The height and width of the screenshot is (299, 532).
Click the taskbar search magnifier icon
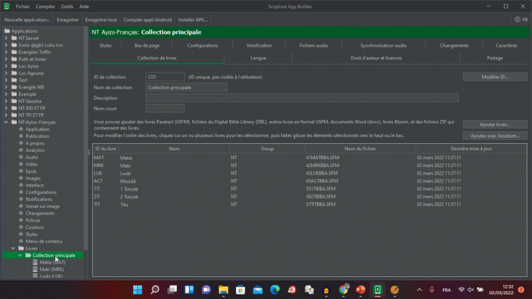155,290
